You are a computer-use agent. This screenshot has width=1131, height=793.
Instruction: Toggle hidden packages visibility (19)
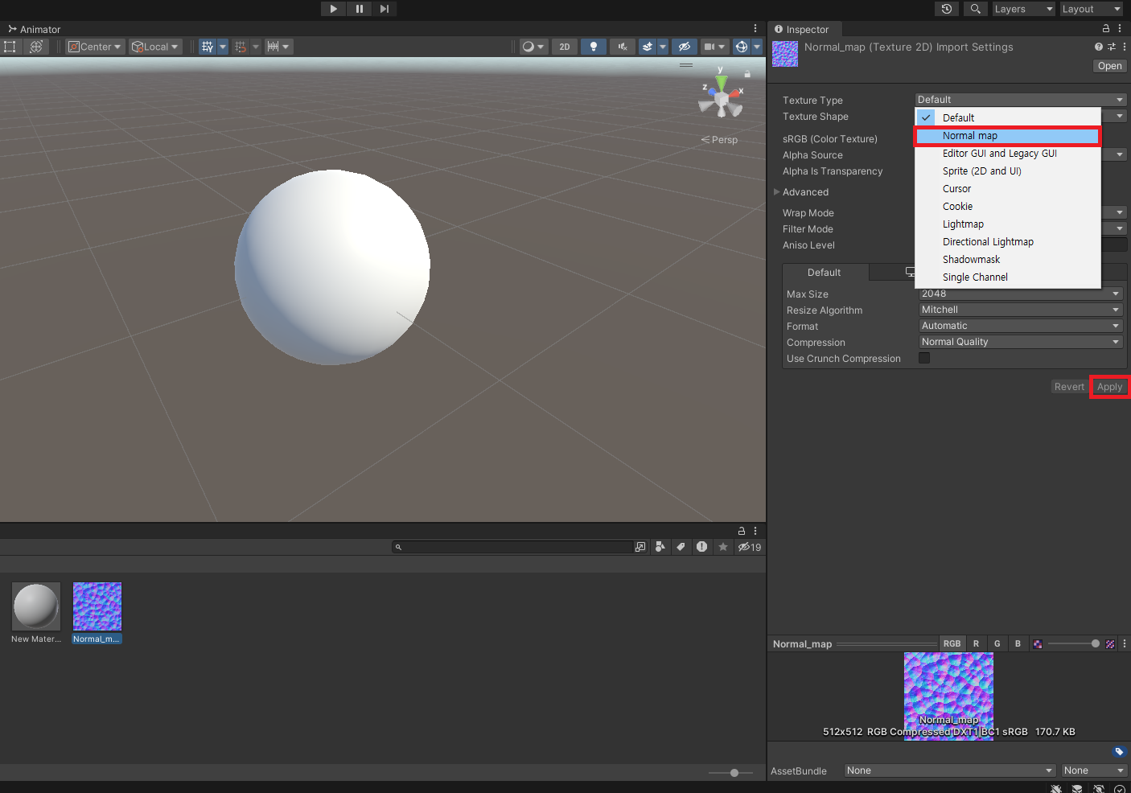pyautogui.click(x=750, y=547)
